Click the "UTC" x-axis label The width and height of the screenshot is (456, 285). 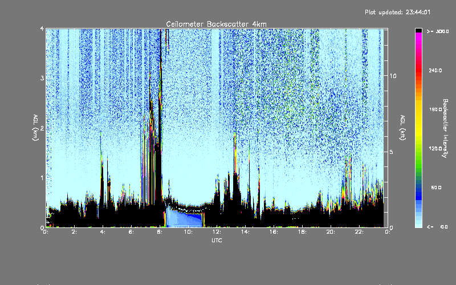pyautogui.click(x=217, y=240)
